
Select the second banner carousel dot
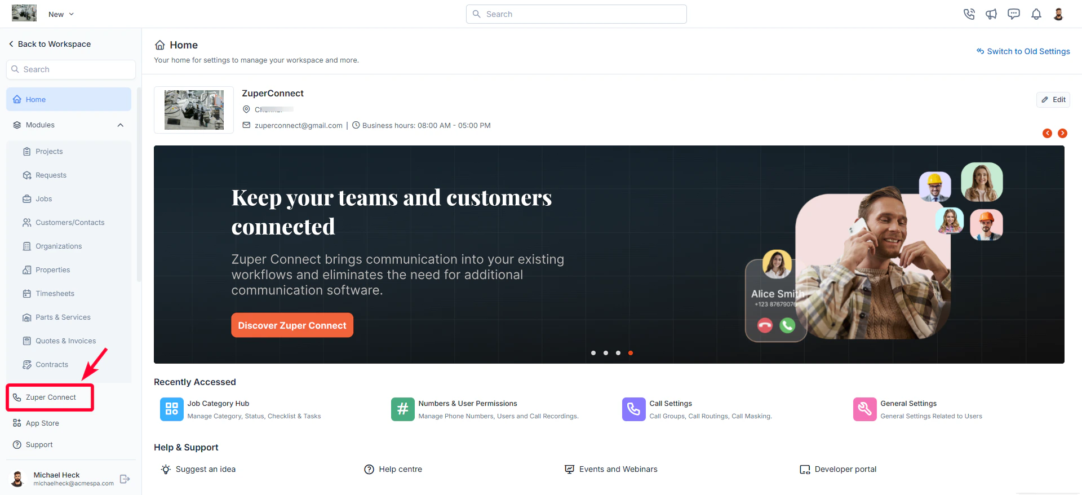click(606, 353)
